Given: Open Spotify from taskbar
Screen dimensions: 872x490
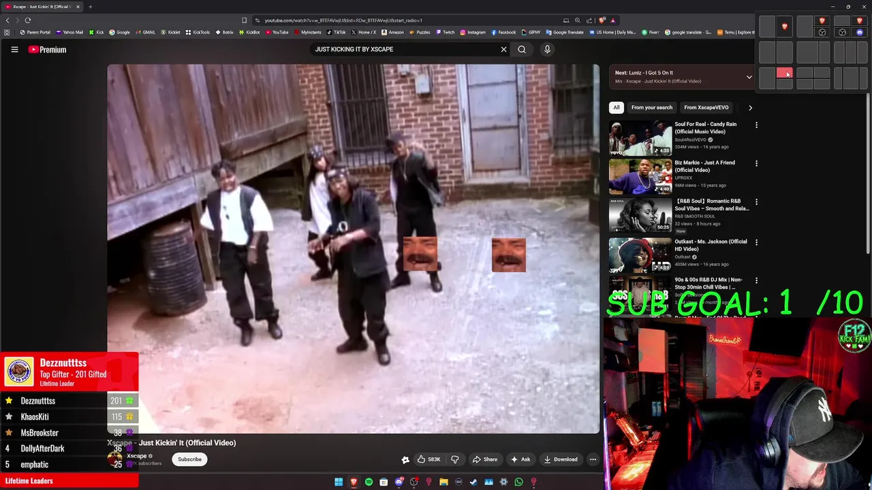Looking at the screenshot, I should (x=369, y=482).
